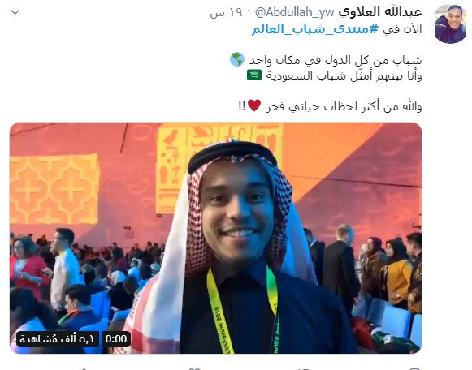
Task: Click the retweet icon below the video
Action: (x=304, y=368)
